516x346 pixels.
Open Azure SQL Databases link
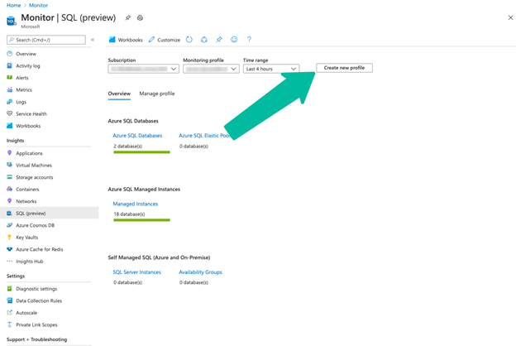point(137,136)
